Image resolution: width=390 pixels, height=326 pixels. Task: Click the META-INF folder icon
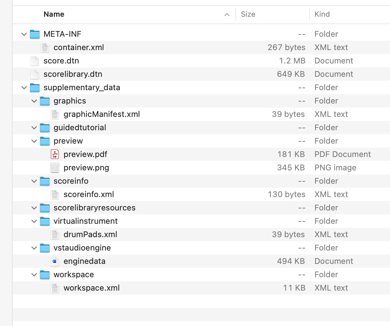[35, 34]
